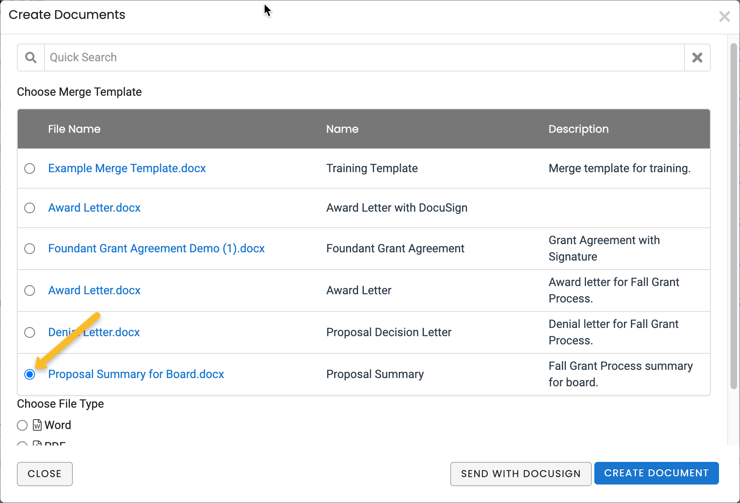The height and width of the screenshot is (503, 740).
Task: Choose the Word file type radio button
Action: pos(22,425)
